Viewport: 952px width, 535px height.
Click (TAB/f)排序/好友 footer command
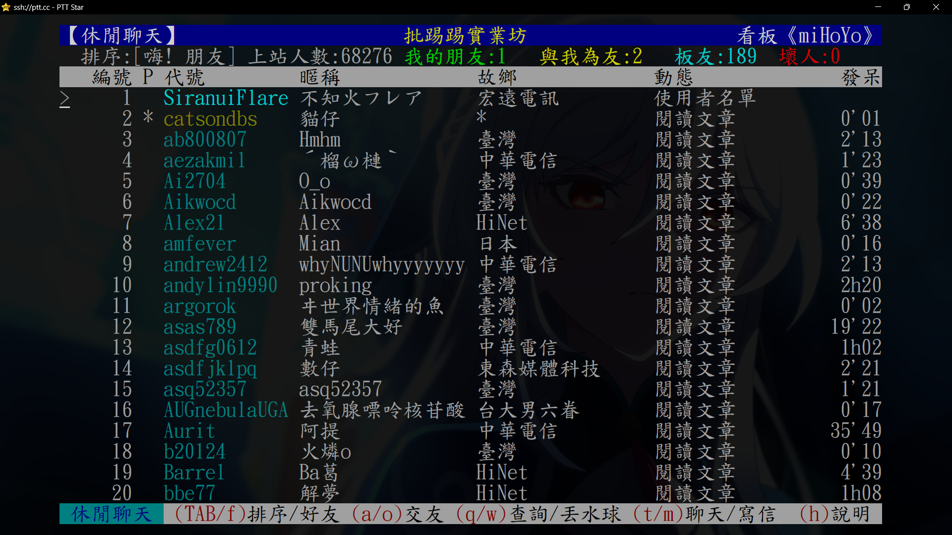tap(257, 514)
